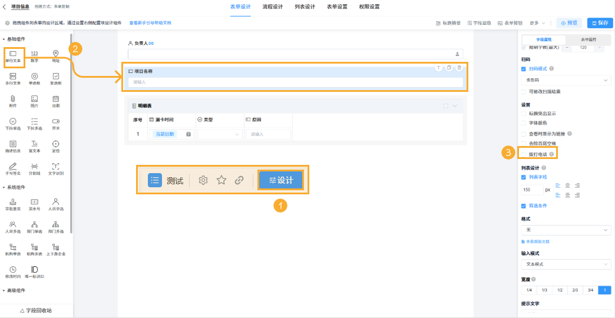This screenshot has width=615, height=318.
Task: Click the fullscreen icon on 明细表
Action: click(x=445, y=106)
